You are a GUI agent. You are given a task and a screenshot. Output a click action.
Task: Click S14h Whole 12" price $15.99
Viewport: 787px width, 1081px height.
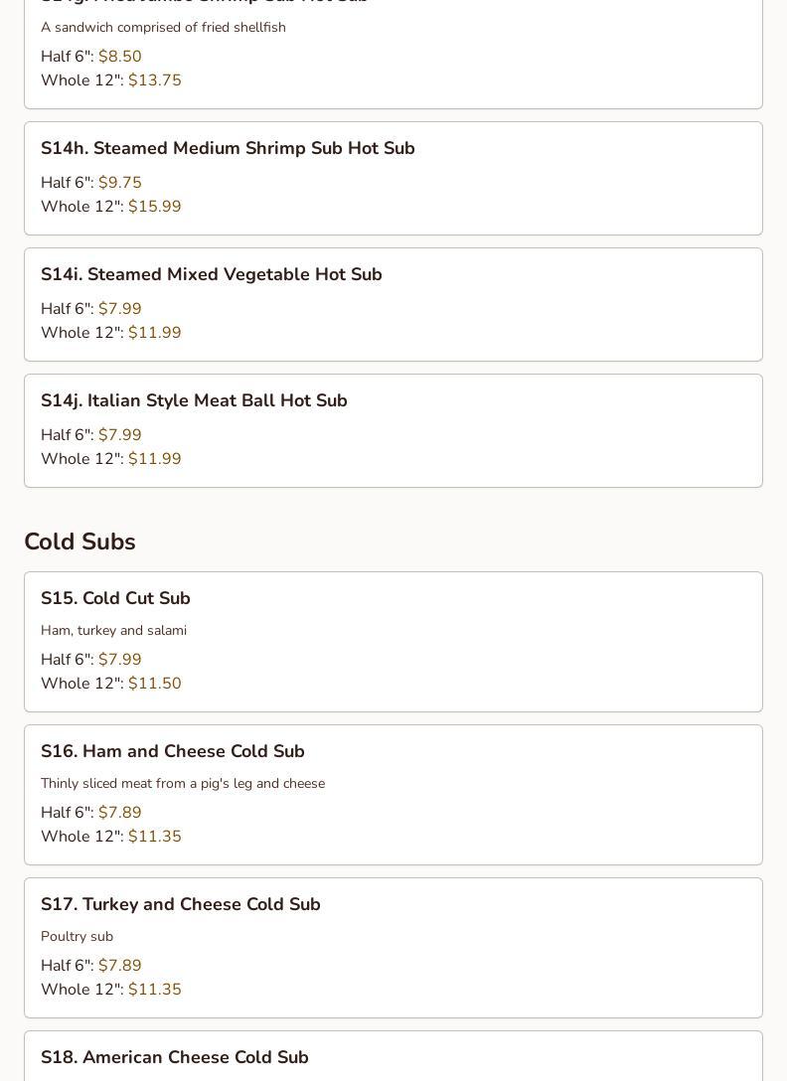tap(154, 207)
